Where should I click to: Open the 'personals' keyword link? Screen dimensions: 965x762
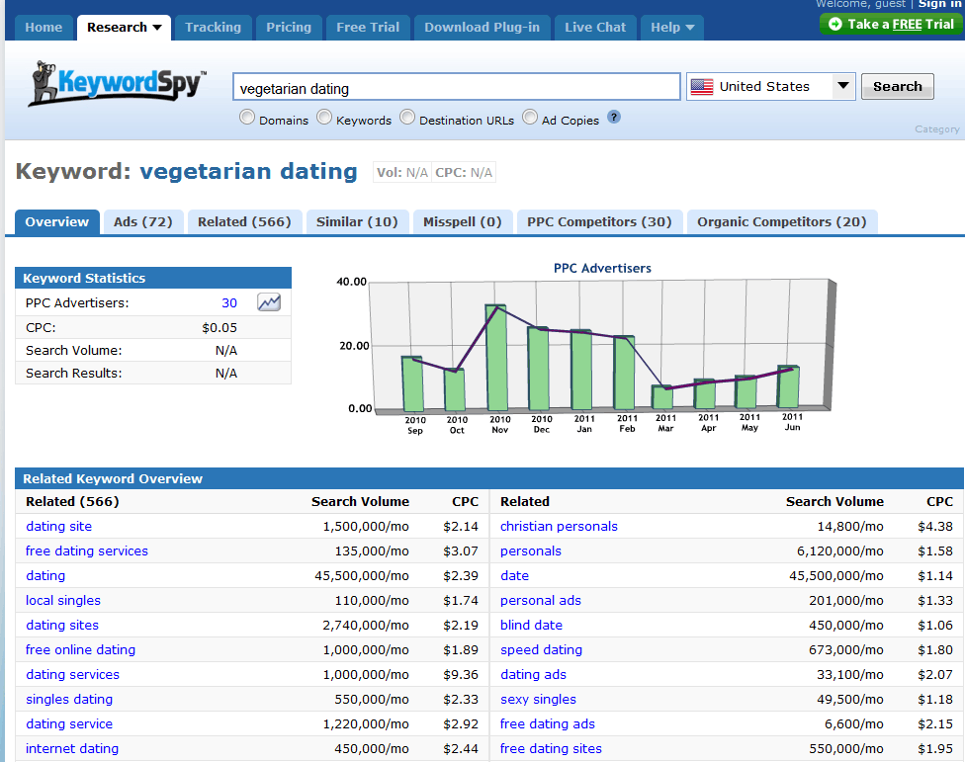[x=531, y=551]
